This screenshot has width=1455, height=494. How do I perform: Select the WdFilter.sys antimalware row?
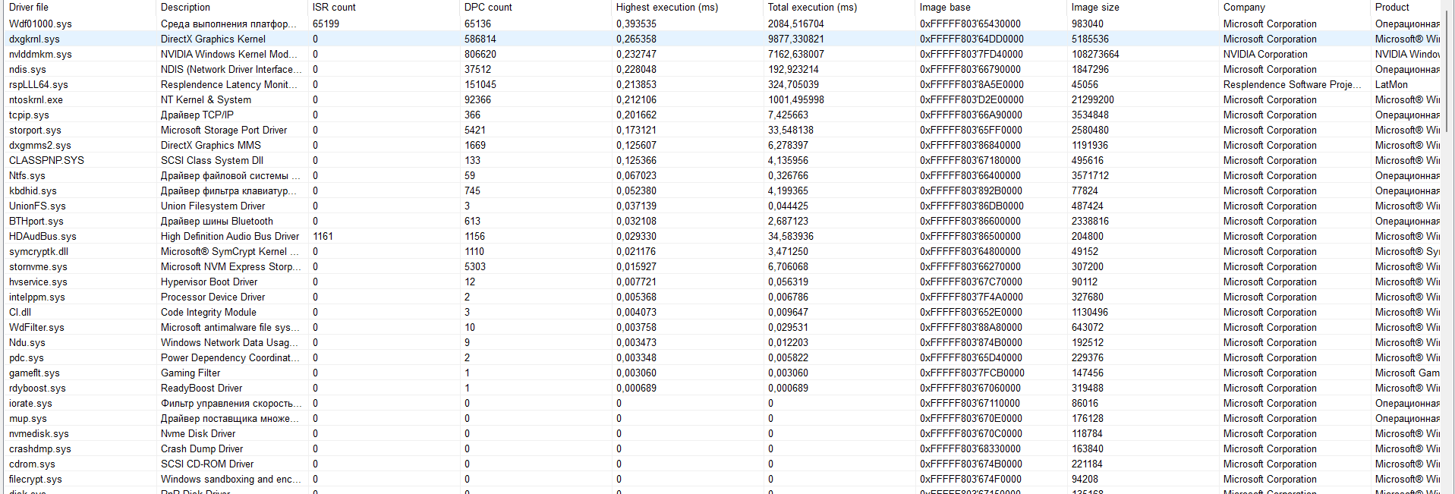[36, 327]
